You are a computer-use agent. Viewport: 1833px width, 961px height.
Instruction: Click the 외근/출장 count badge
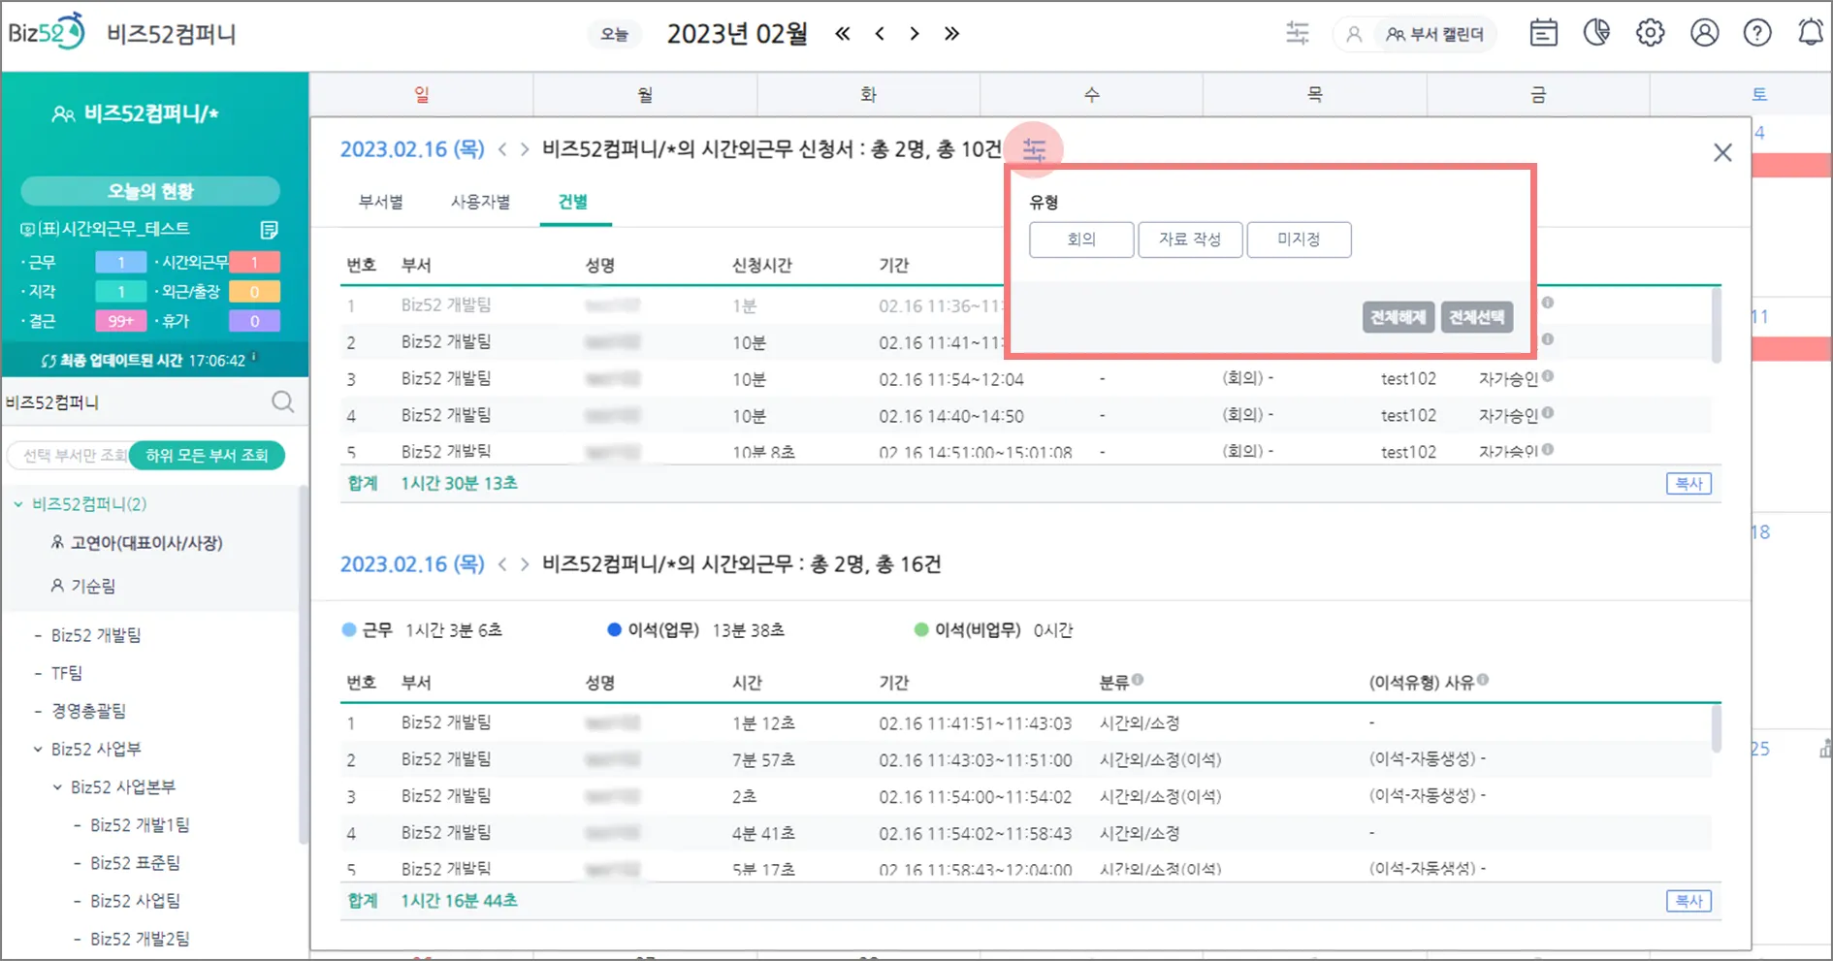click(x=254, y=292)
